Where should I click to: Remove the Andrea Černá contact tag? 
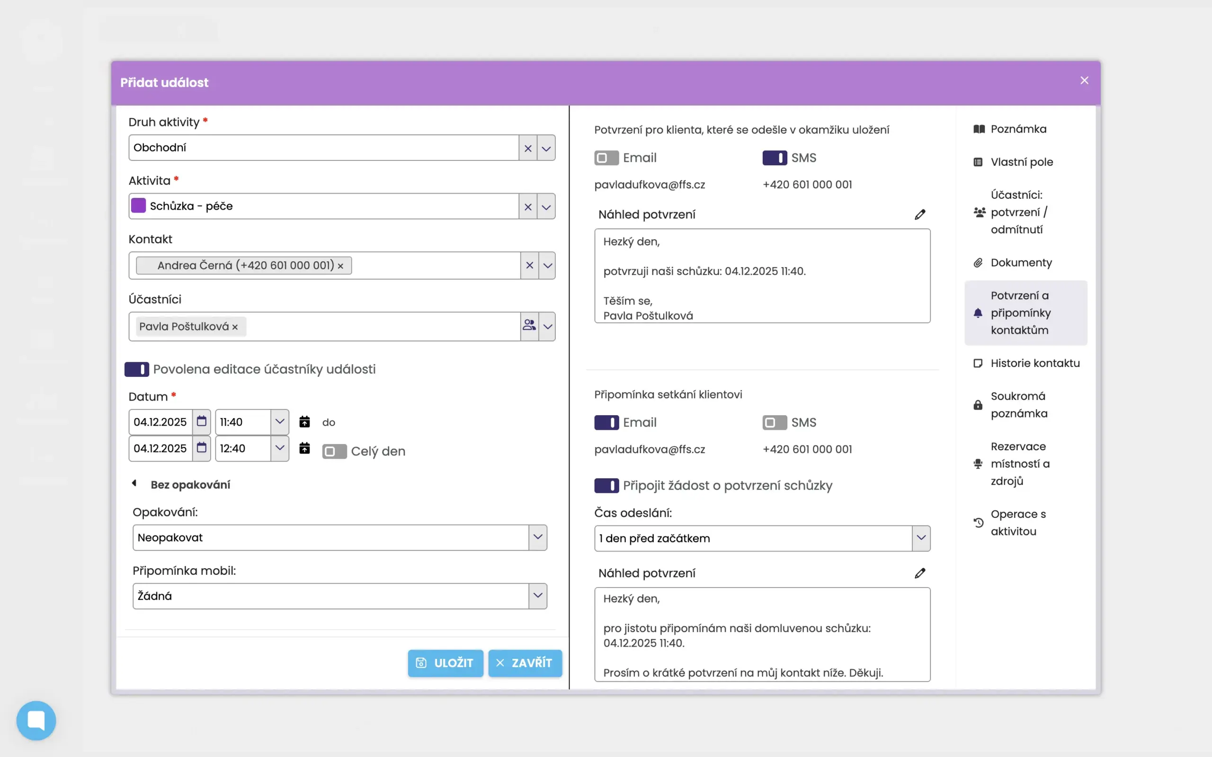[x=340, y=266]
